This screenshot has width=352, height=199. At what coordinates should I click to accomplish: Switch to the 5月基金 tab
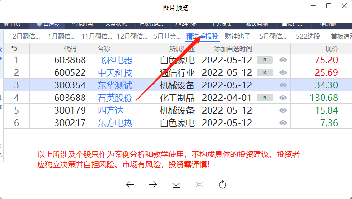click(167, 36)
